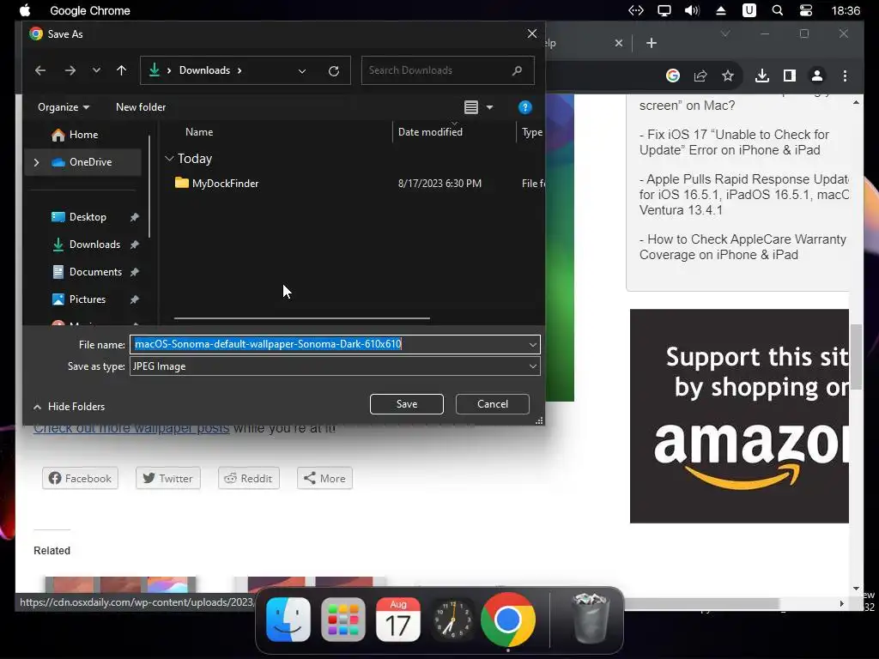
Task: Open the Organize menu
Action: [x=64, y=107]
